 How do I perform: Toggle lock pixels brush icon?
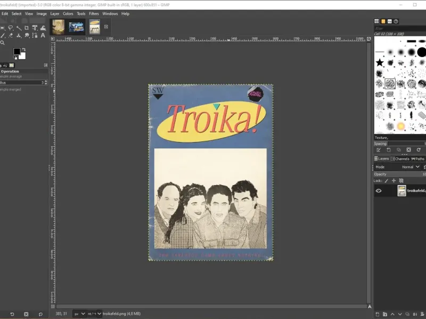click(387, 181)
